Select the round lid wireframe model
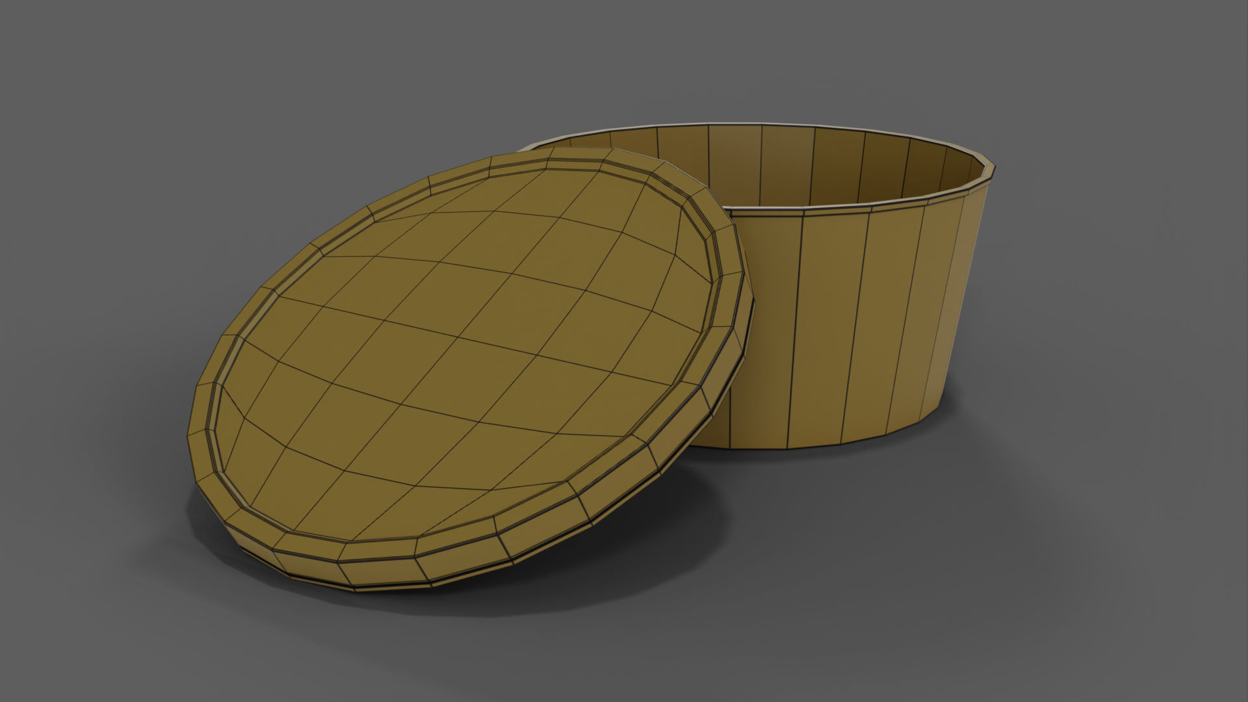The image size is (1248, 702). coord(471,369)
